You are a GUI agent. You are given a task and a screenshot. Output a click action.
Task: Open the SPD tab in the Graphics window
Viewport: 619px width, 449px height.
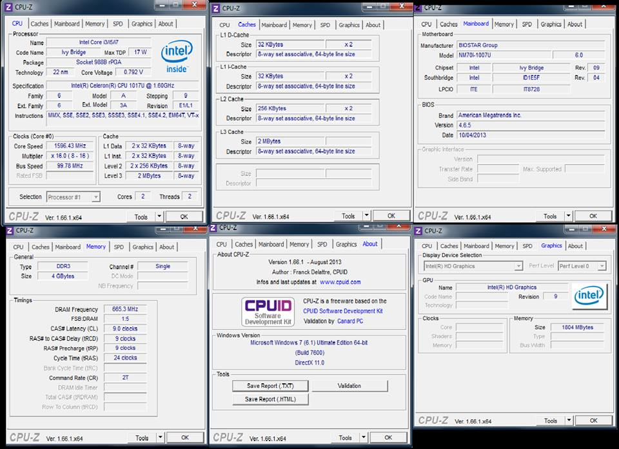tap(527, 246)
